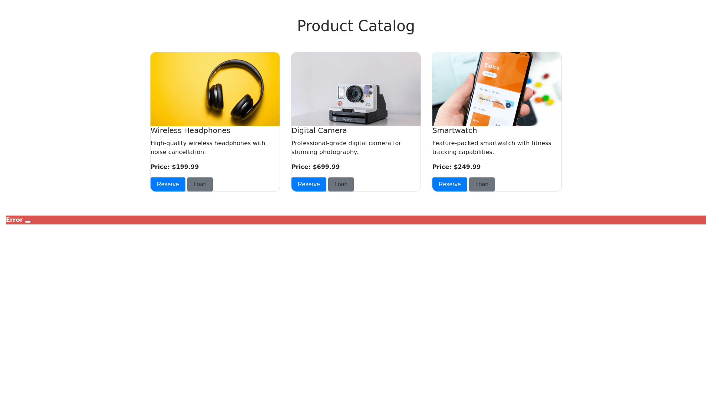Click the tiny empty button beside Error
Viewport: 712px width, 400px height.
click(28, 221)
